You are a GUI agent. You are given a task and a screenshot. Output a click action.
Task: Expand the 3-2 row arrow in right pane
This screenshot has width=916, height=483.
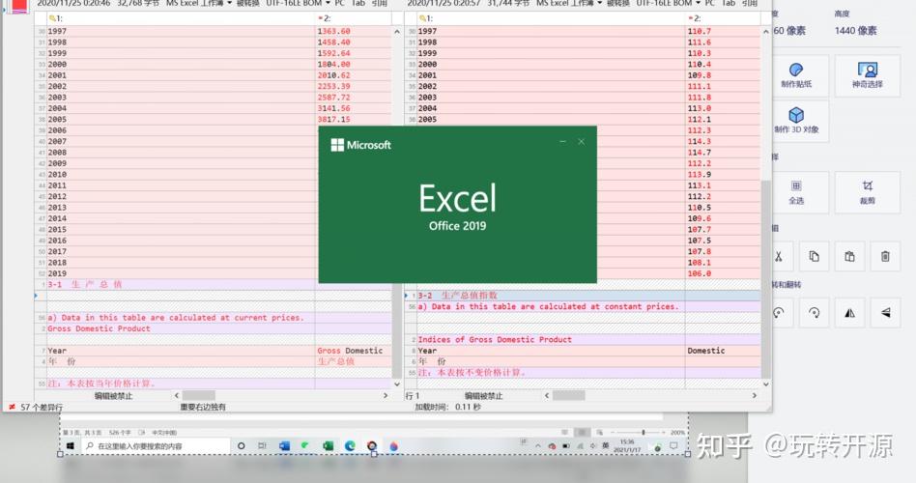click(407, 296)
